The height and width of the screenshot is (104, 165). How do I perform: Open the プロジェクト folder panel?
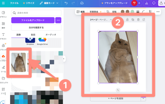(3, 80)
